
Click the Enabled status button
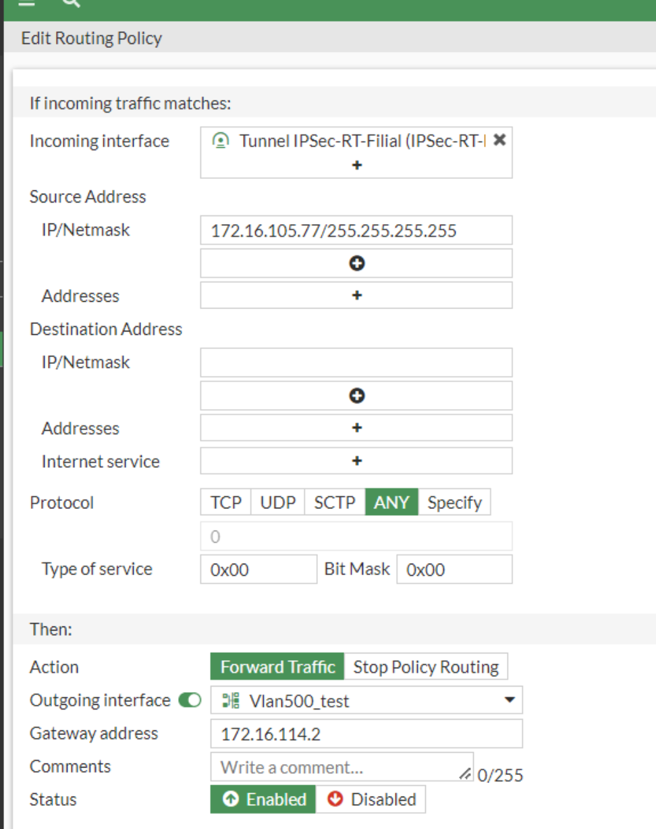(263, 799)
